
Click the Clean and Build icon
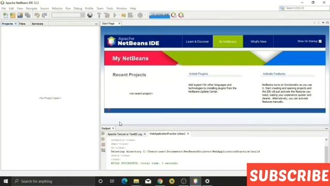pyautogui.click(x=107, y=15)
